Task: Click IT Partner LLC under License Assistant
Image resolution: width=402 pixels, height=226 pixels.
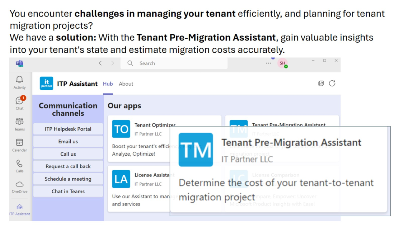Action: (x=148, y=184)
